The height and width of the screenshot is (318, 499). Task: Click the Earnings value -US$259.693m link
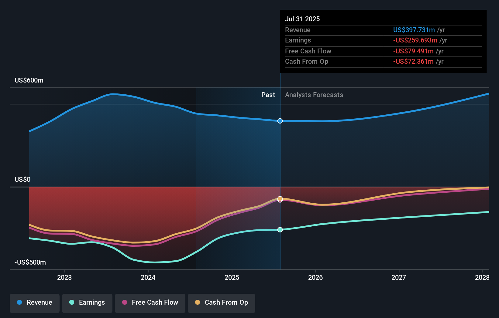[415, 40]
